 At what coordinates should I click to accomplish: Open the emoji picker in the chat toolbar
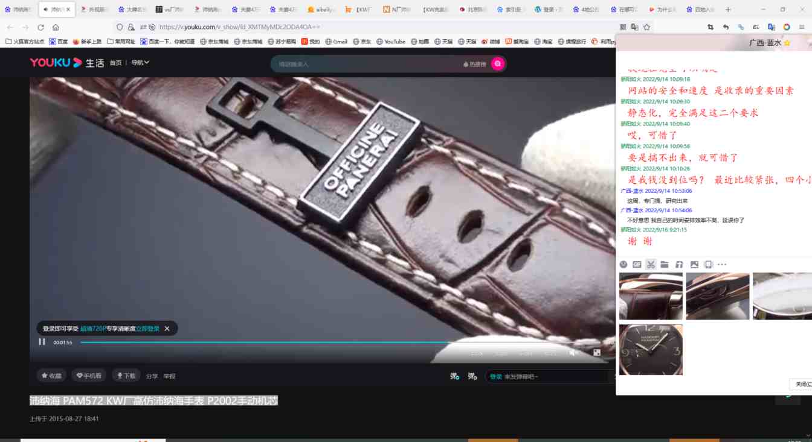pos(622,264)
